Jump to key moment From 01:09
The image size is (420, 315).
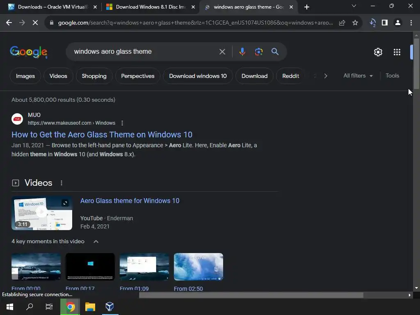click(144, 267)
